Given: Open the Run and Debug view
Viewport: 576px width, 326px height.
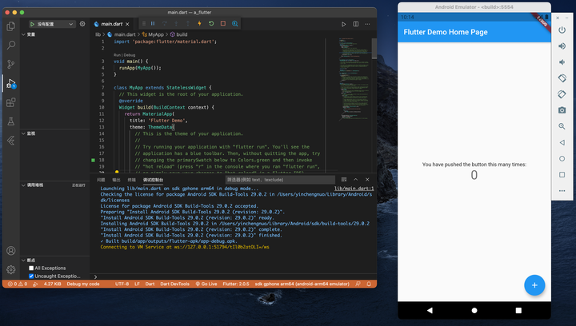Looking at the screenshot, I should pyautogui.click(x=11, y=83).
